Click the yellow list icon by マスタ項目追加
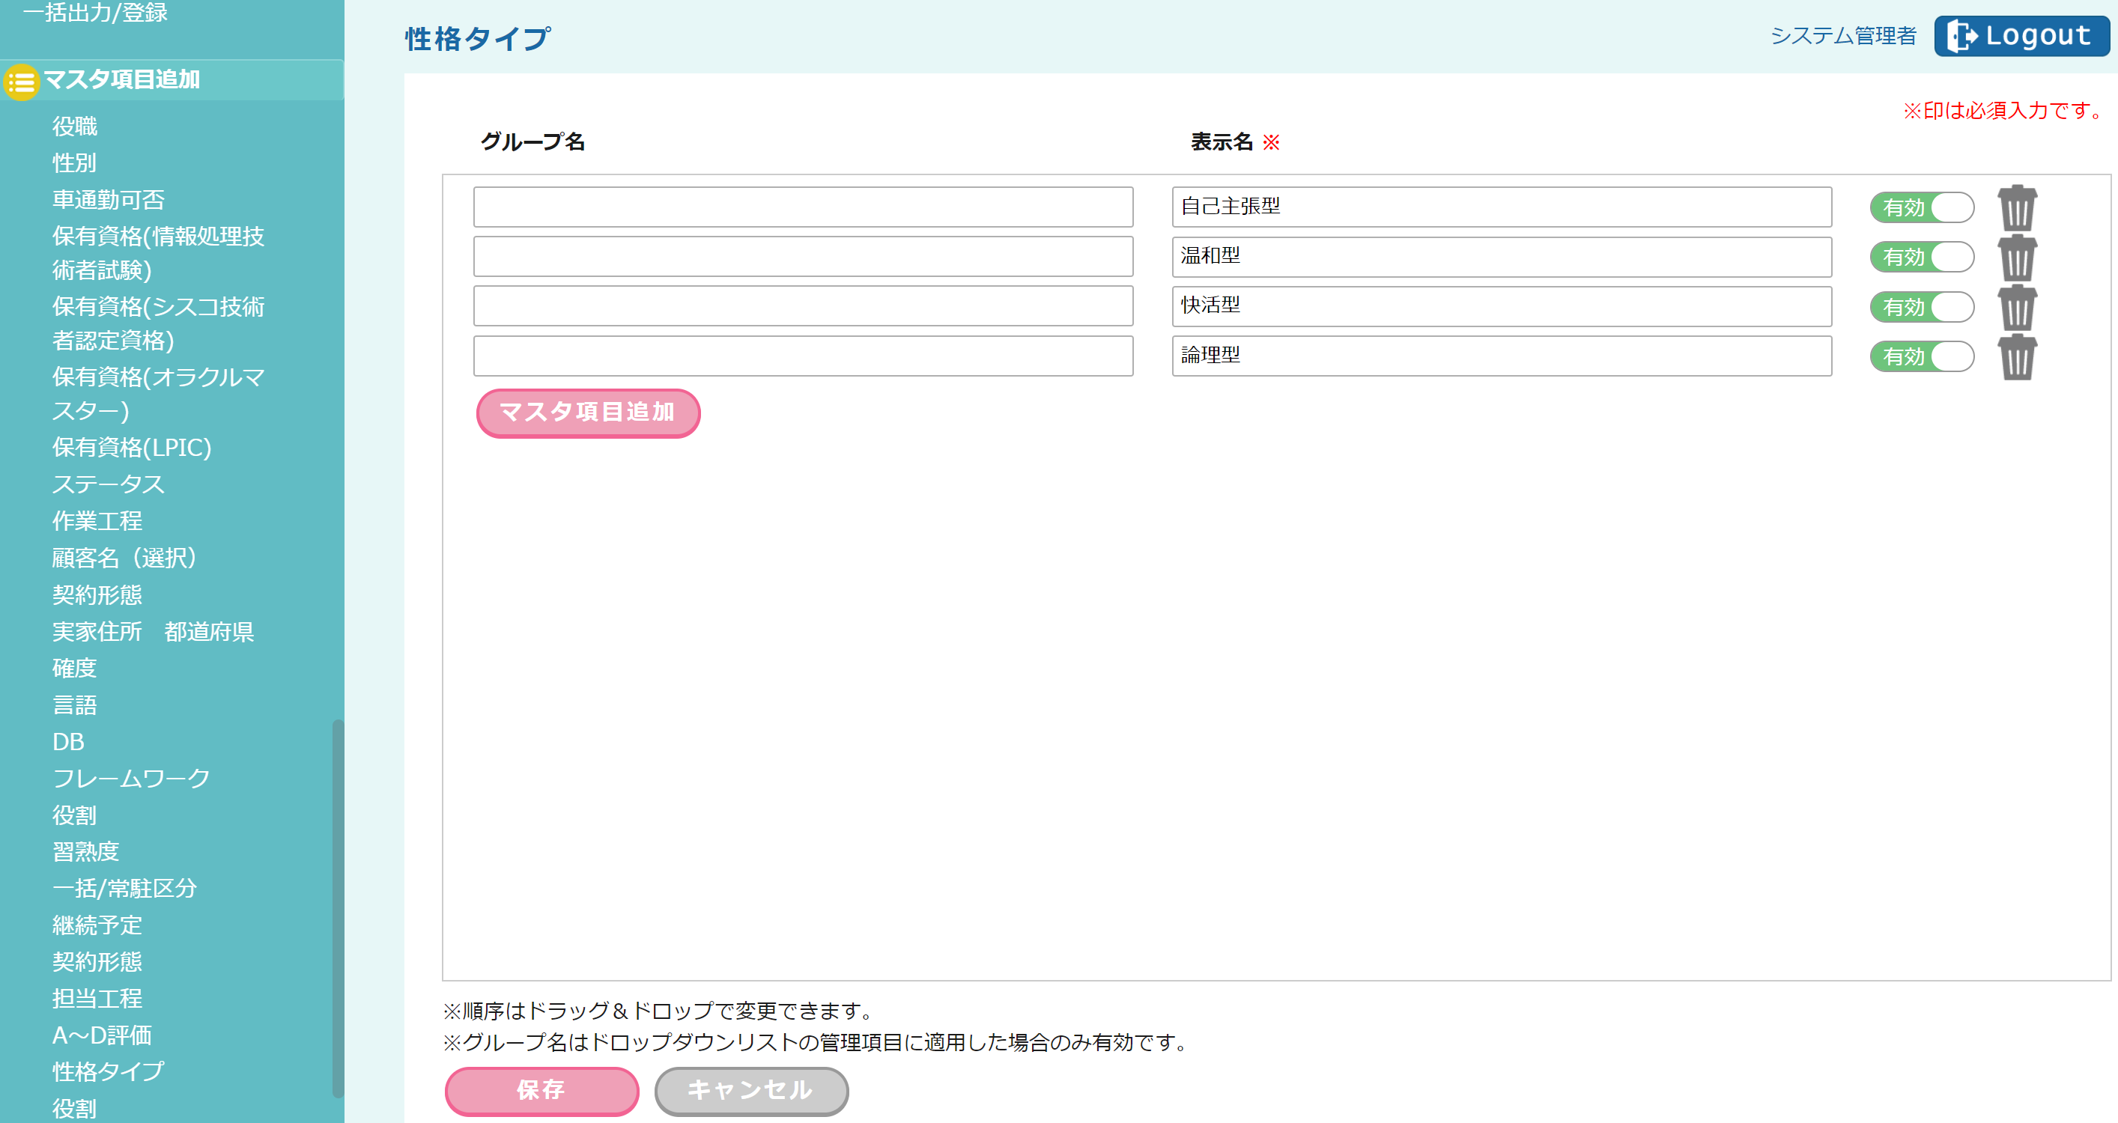Image resolution: width=2118 pixels, height=1123 pixels. [x=22, y=82]
